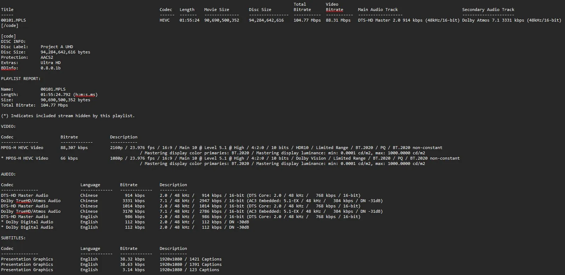Click the 'Secondary Audio Track' column header

coord(488,10)
